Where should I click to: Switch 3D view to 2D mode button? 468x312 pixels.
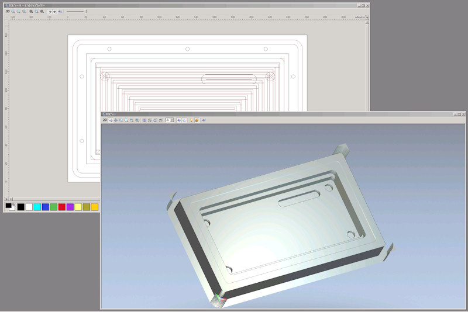click(105, 120)
